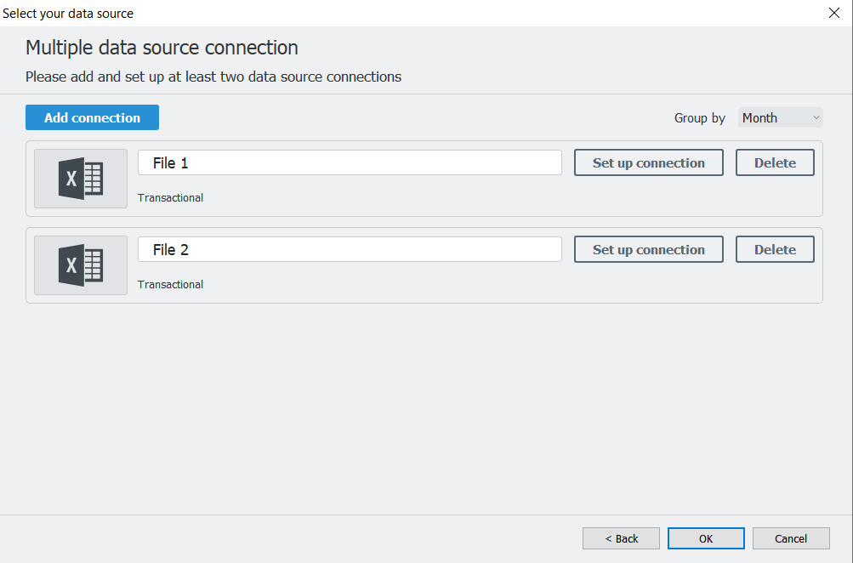Screen dimensions: 853x563
Task: Close the data source dialog window
Action: [x=833, y=13]
